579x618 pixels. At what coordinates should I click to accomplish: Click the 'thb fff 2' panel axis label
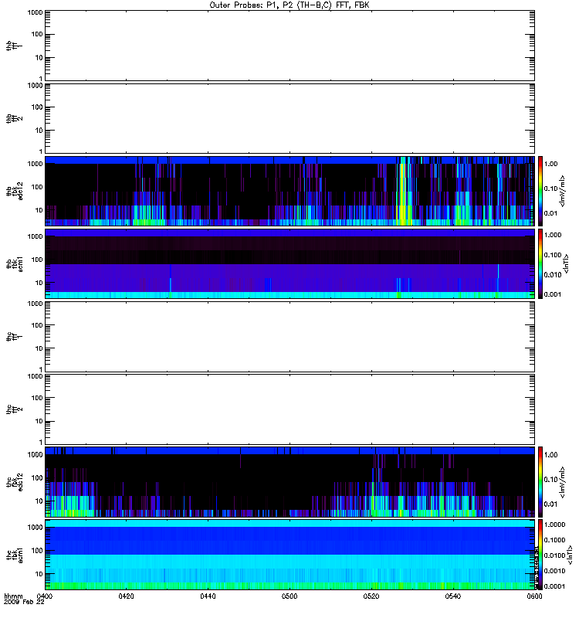15,118
